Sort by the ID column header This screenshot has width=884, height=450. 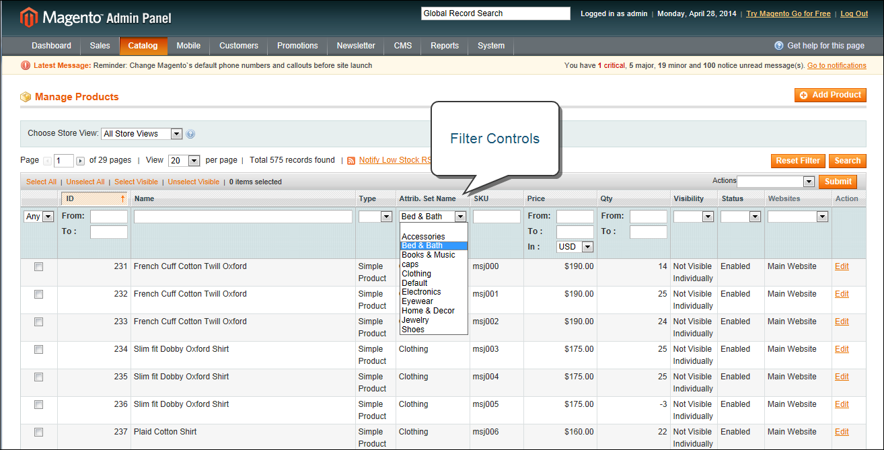tap(94, 198)
